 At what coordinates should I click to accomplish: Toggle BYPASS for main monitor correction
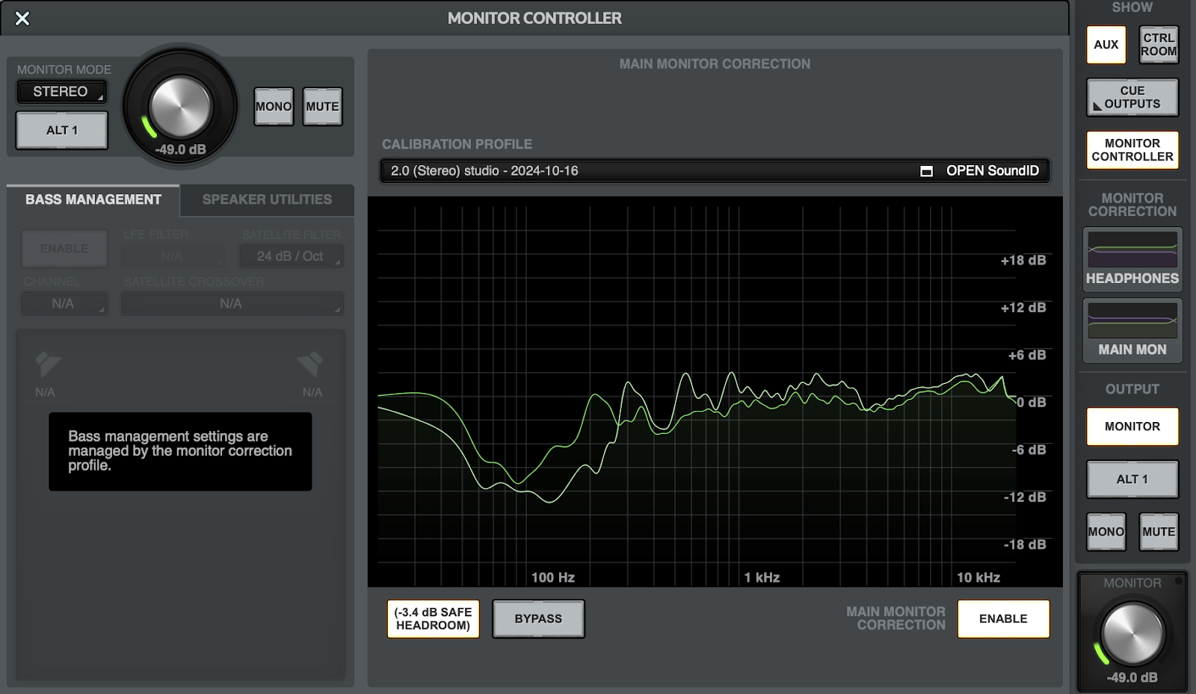pyautogui.click(x=538, y=619)
